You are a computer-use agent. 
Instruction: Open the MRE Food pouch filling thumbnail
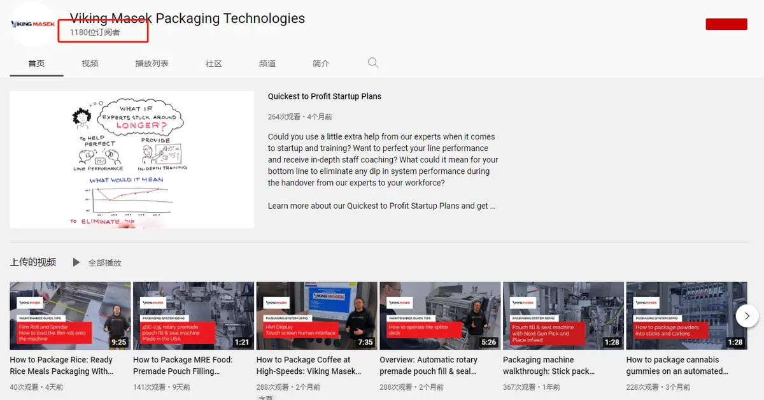click(x=194, y=316)
